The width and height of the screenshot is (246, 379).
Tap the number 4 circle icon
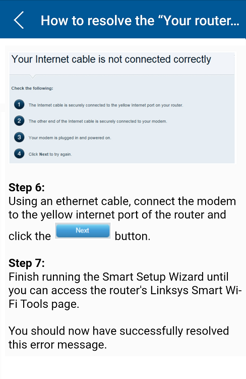coord(19,154)
